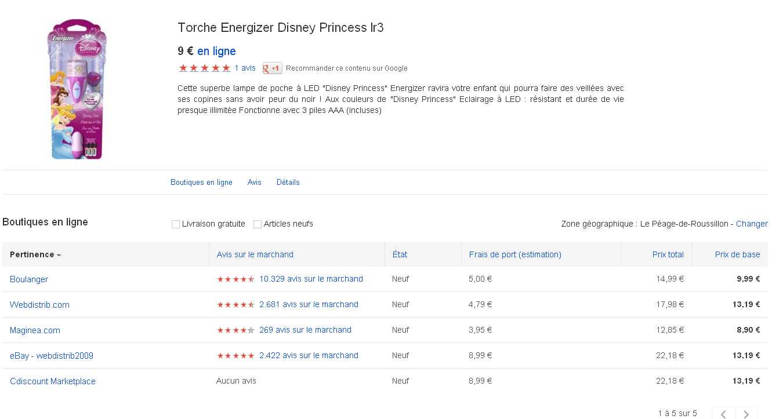The image size is (783, 419).
Task: Click the product star rating
Action: [204, 68]
